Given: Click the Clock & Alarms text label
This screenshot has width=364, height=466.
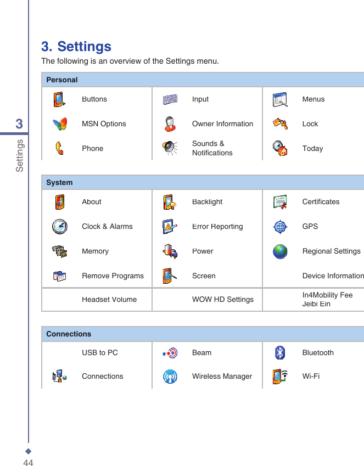Looking at the screenshot, I should (107, 227).
